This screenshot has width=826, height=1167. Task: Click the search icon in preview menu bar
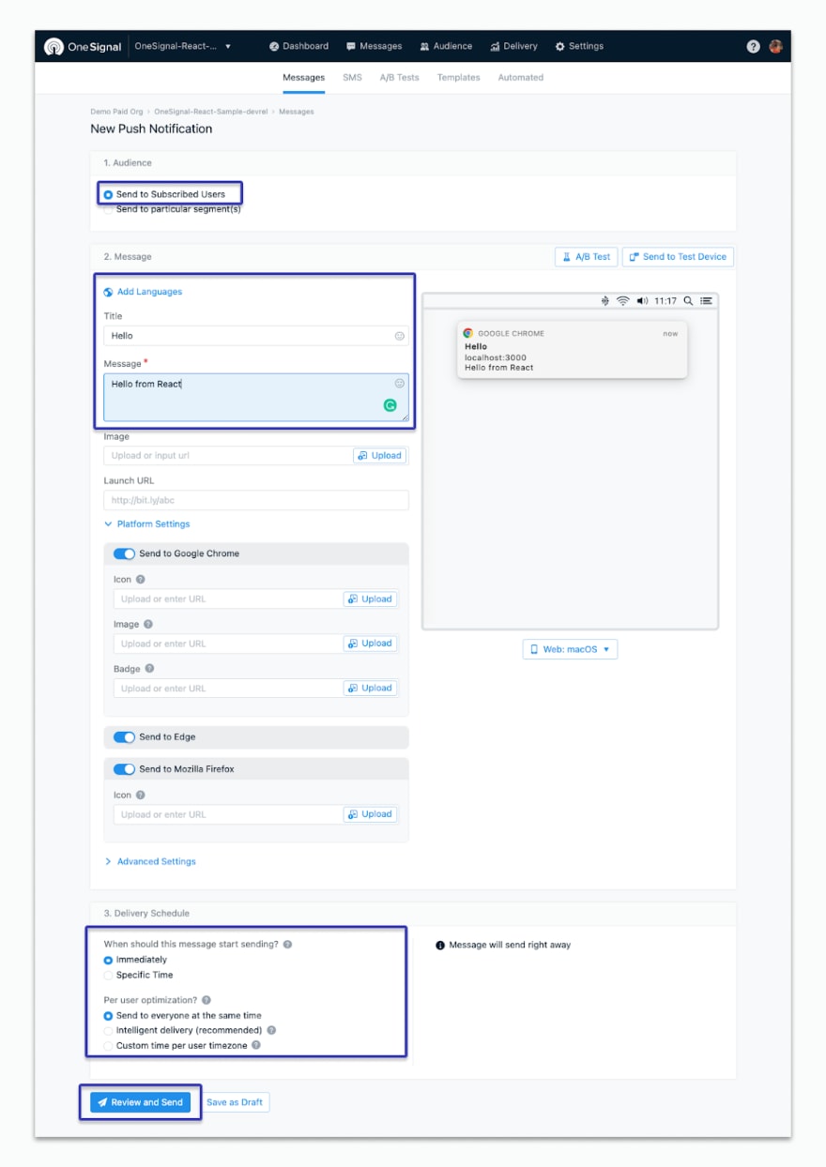688,301
